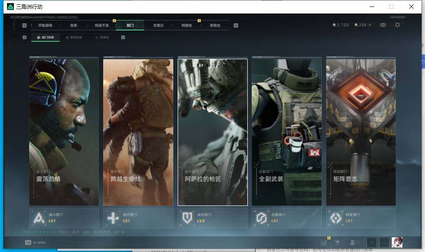Screen dimensions: 425x252
Task: Click the 医疗部门 cross emblem icon
Action: point(113,218)
